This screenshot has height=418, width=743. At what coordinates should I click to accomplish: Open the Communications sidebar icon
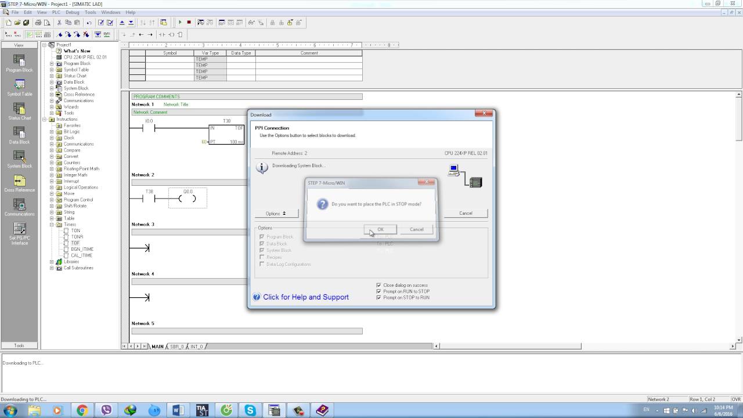pos(19,207)
